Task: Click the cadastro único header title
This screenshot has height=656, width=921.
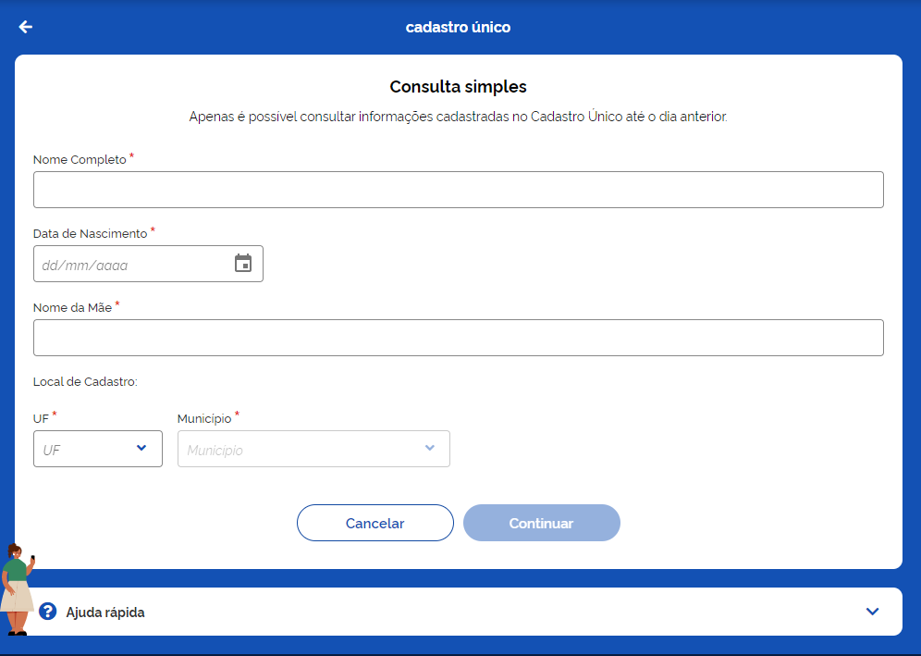Action: point(458,27)
